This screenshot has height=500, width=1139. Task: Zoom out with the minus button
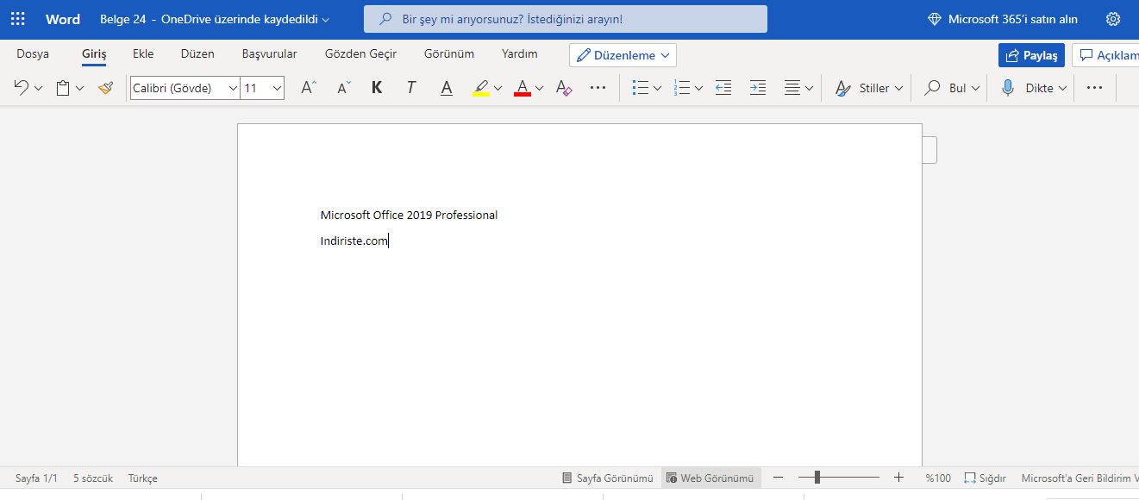pyautogui.click(x=778, y=478)
